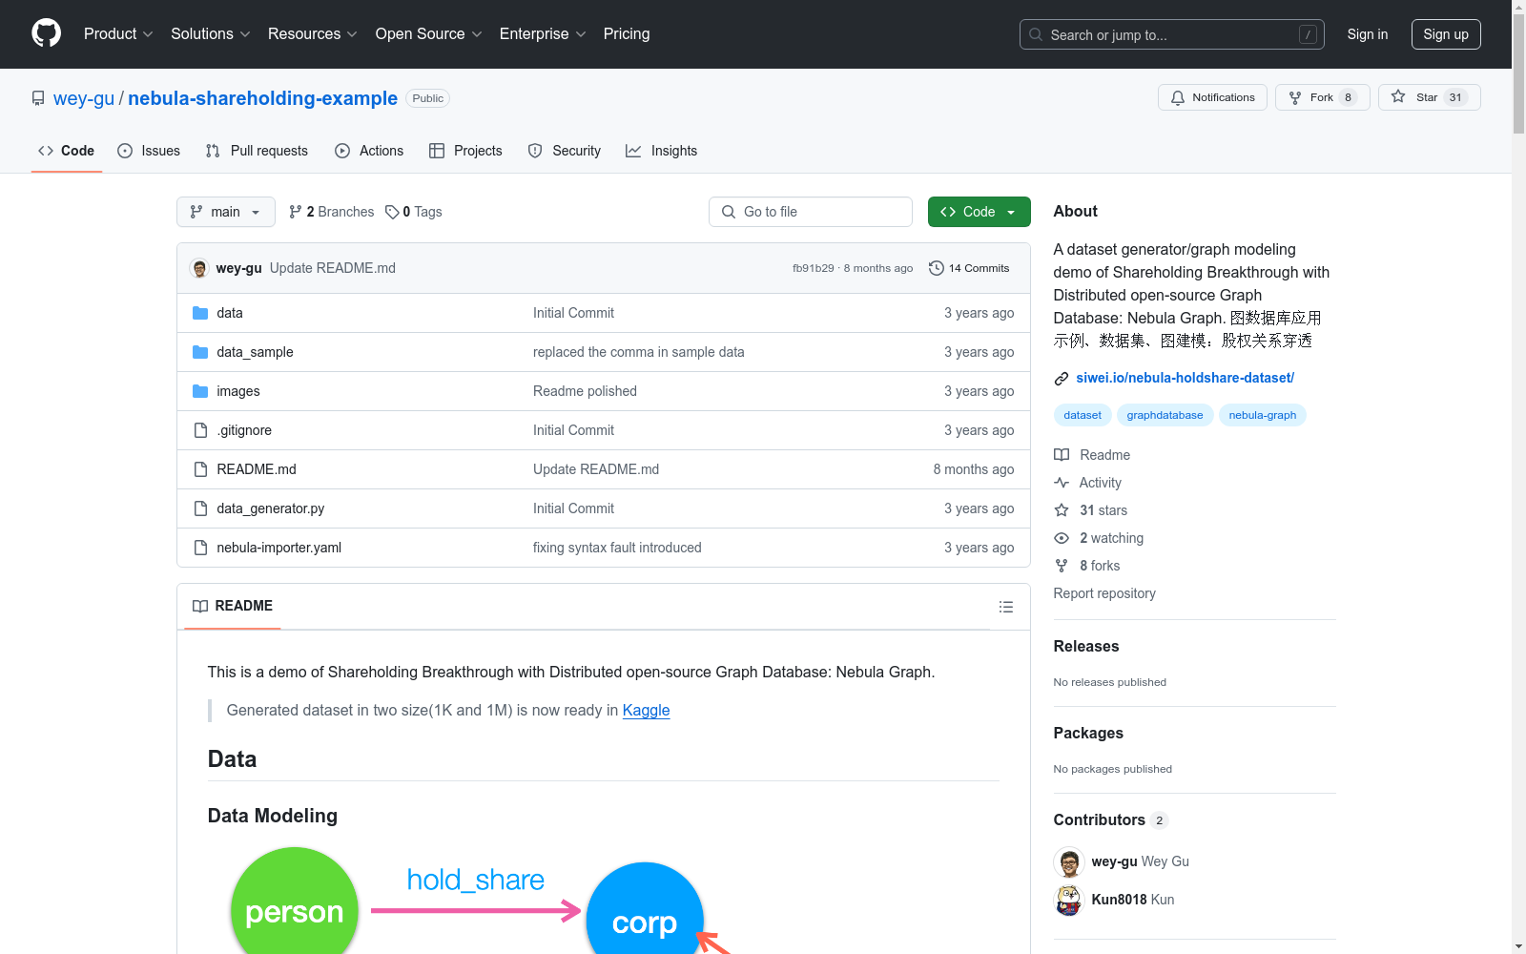Switch to the Issues tab
Viewport: 1526px width, 954px height.
tap(149, 151)
